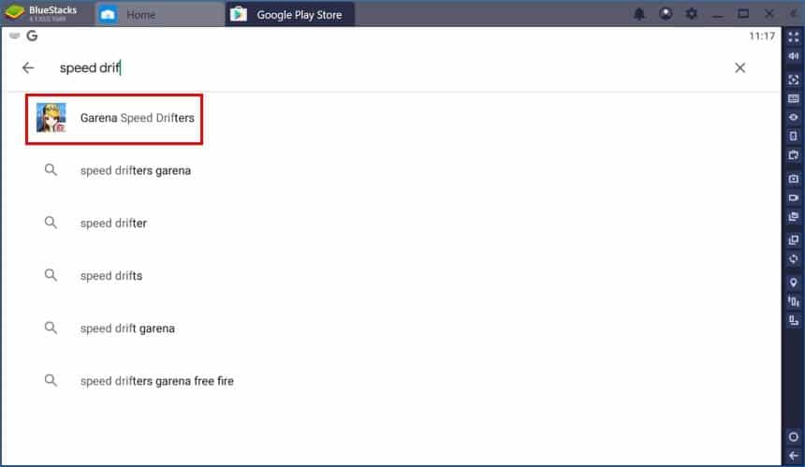
Task: Click the sync operations icon
Action: [794, 258]
